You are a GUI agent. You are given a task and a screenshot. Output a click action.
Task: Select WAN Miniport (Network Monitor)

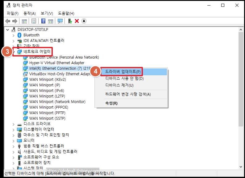[57, 102]
